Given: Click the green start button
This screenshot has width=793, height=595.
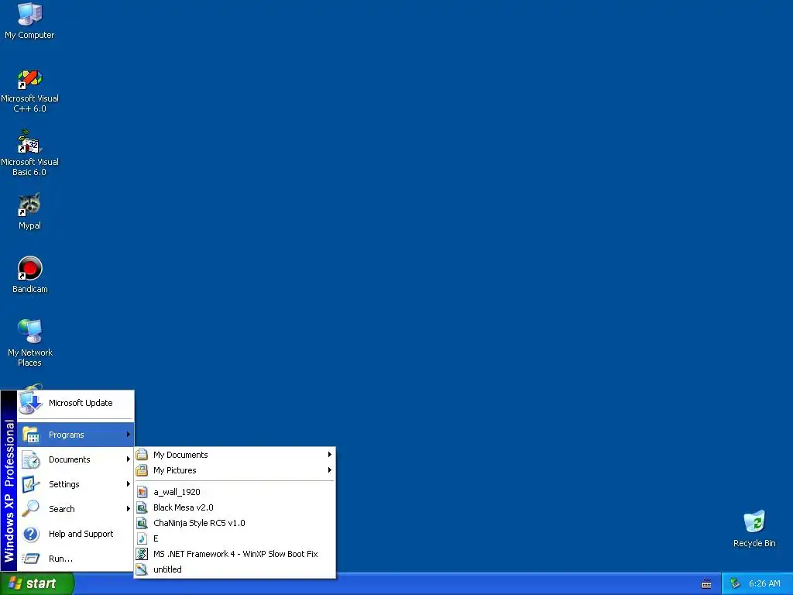Looking at the screenshot, I should 37,583.
